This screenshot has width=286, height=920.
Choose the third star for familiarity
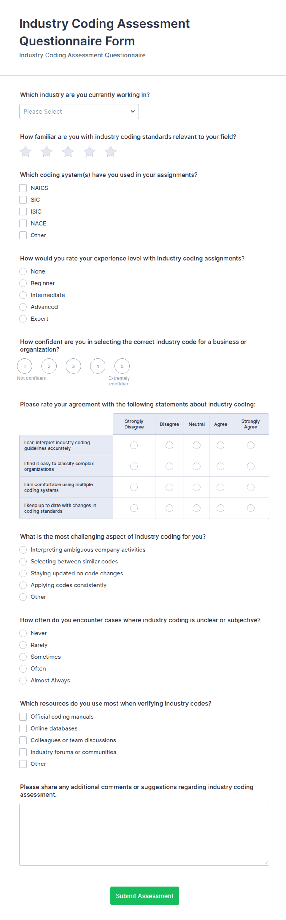pyautogui.click(x=68, y=152)
